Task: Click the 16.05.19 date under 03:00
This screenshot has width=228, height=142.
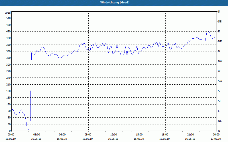Action: (36, 139)
